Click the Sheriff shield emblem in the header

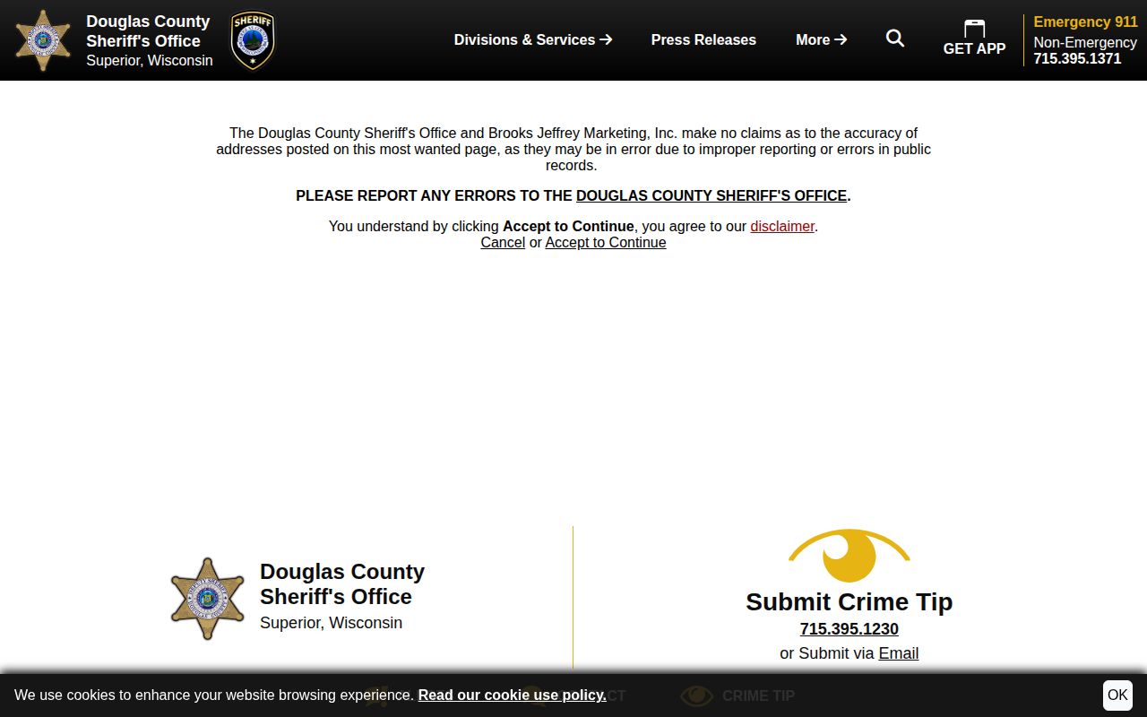coord(253,40)
